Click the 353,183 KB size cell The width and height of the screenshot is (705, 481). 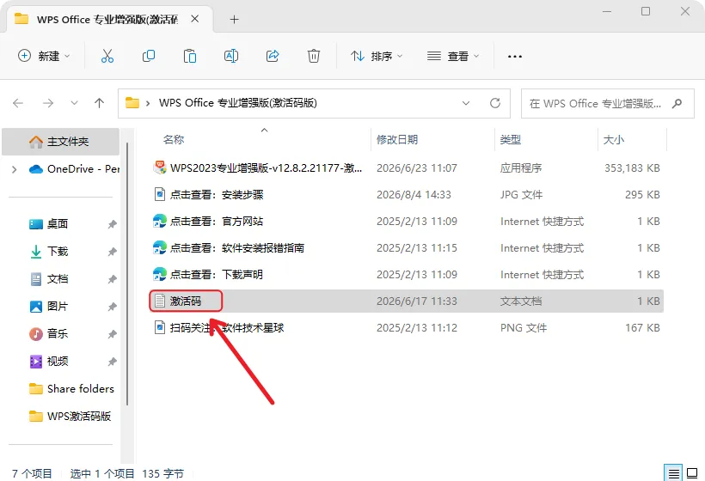[x=632, y=168]
